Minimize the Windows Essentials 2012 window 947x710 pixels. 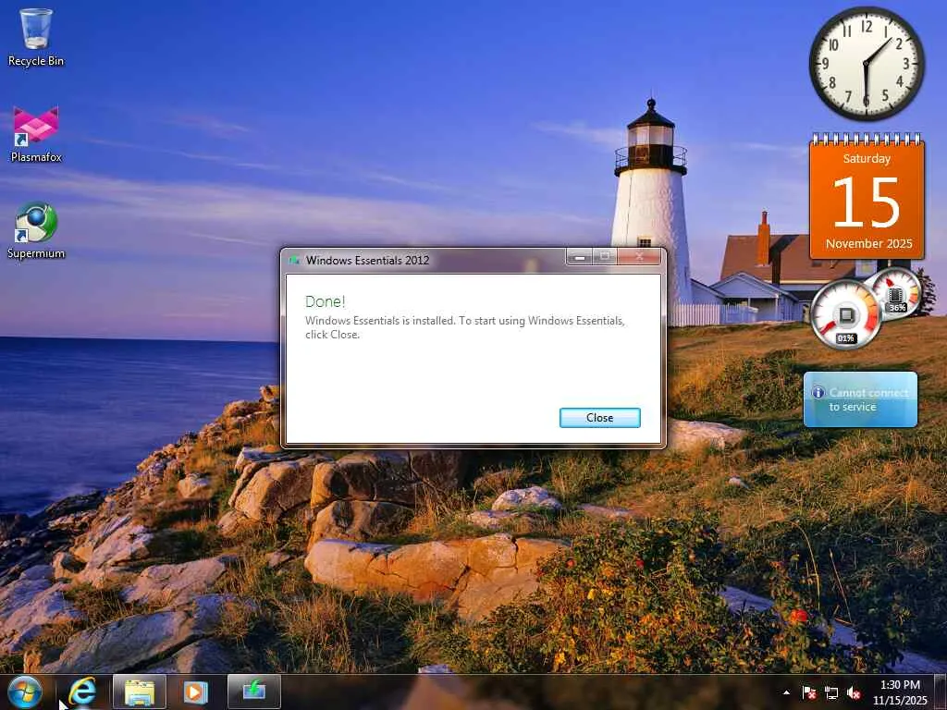point(579,258)
